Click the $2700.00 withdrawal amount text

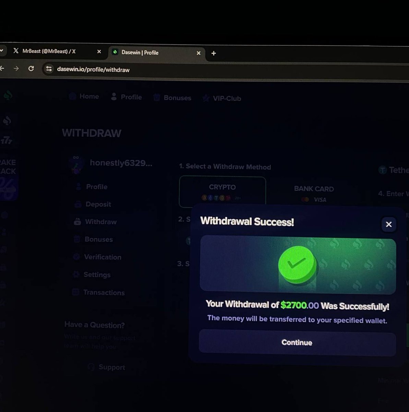[300, 305]
